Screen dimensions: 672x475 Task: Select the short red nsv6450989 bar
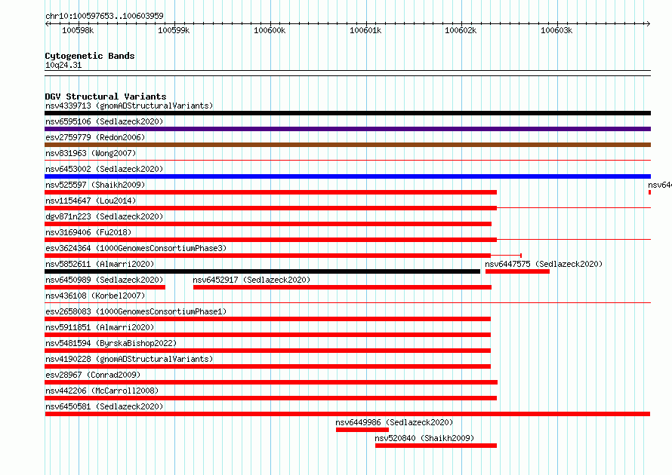105,287
